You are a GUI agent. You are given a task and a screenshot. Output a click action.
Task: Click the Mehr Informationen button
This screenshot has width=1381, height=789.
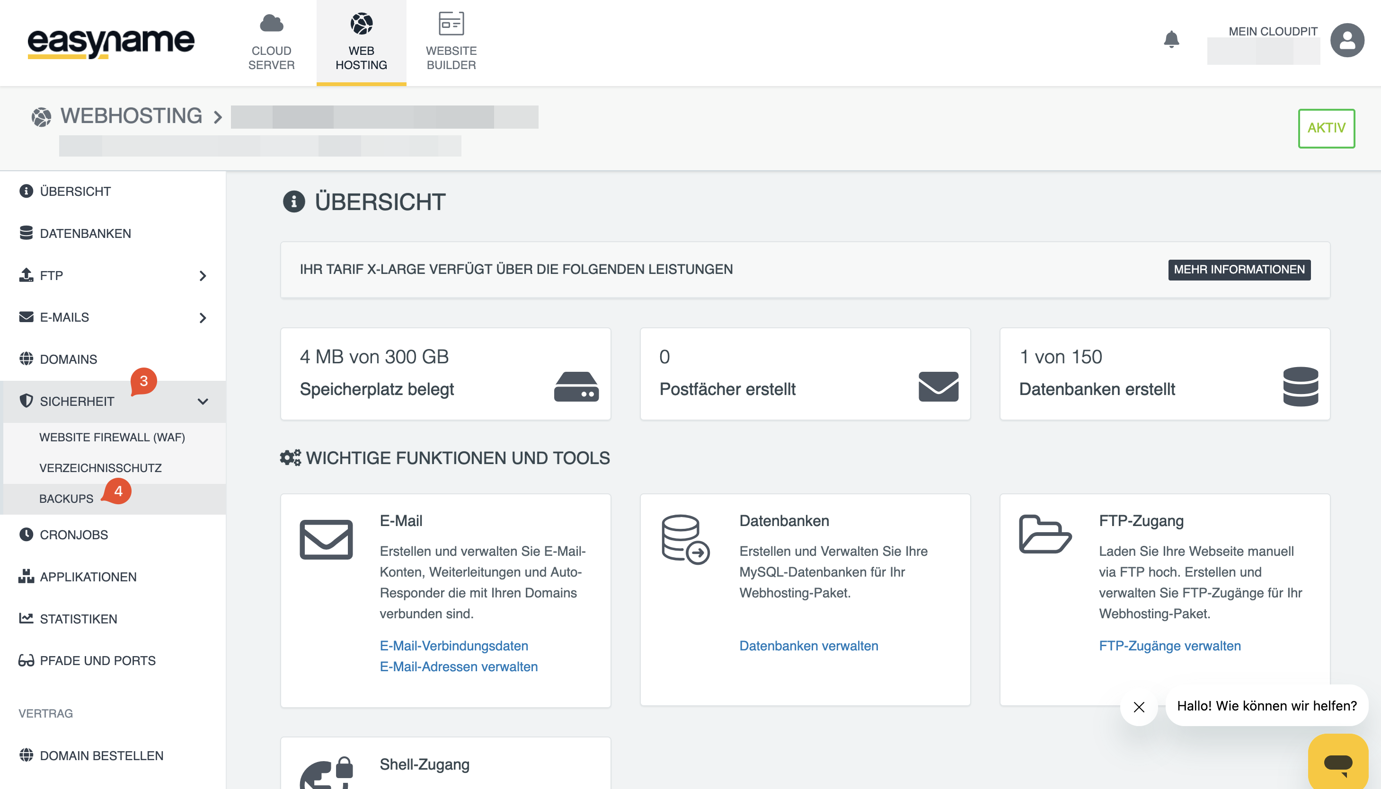pyautogui.click(x=1239, y=269)
